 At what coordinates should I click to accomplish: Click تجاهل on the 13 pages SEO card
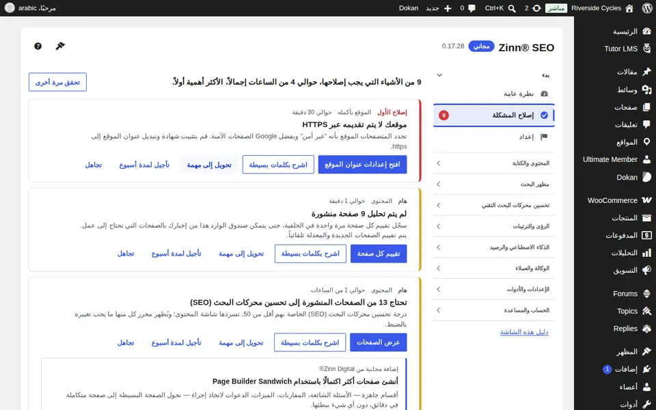(126, 342)
